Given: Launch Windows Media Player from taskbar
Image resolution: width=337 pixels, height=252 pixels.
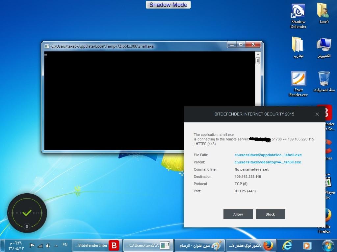Looking at the screenshot, I should tap(307, 245).
